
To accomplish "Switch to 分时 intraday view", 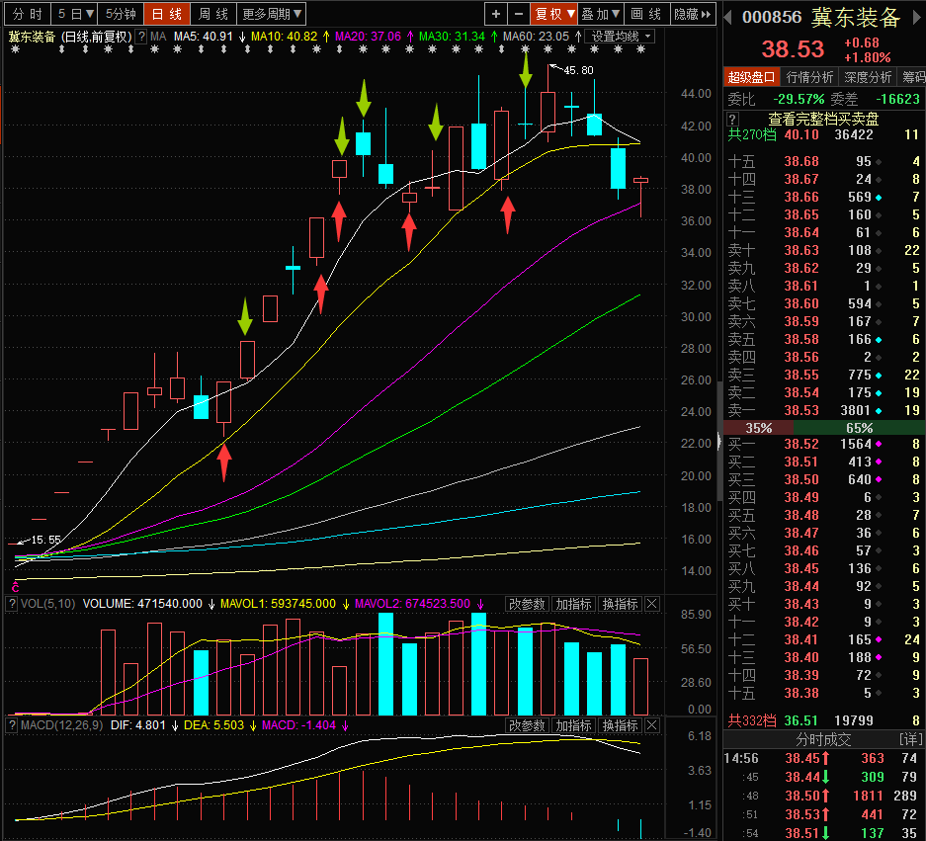I will point(28,14).
